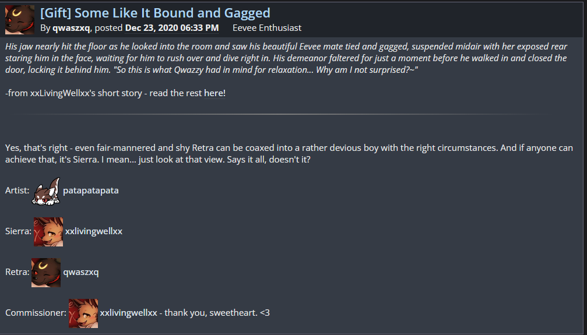Click the "thank you, sweetheart. <3" text
Image resolution: width=587 pixels, height=335 pixels.
tap(217, 313)
